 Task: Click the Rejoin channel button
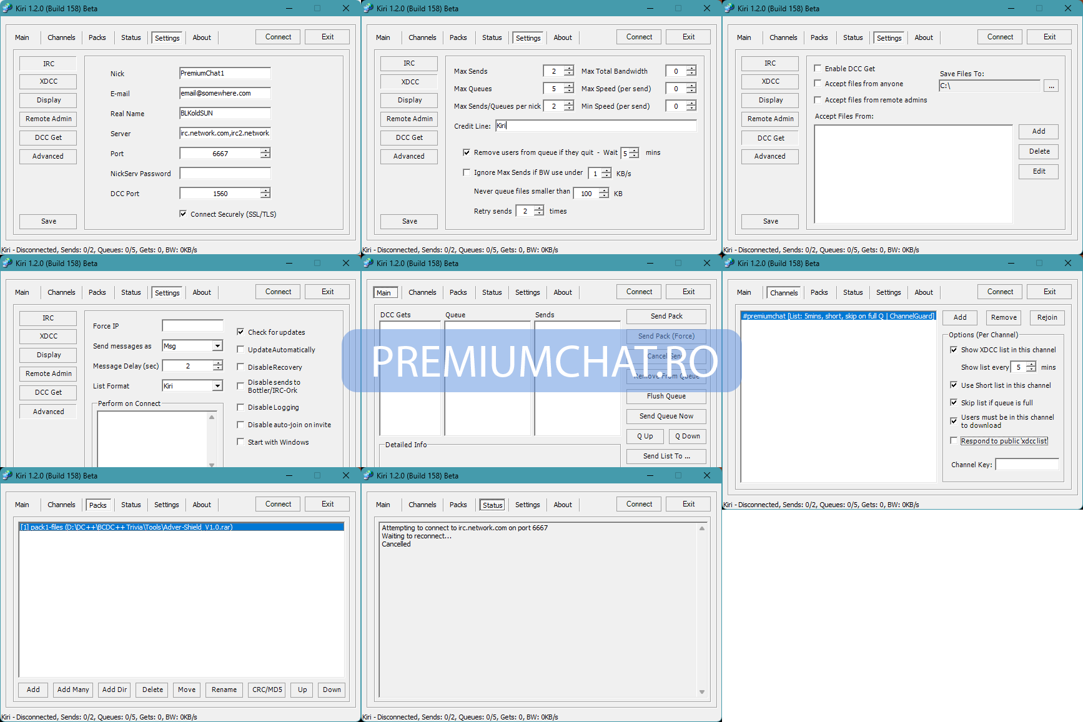(1047, 317)
